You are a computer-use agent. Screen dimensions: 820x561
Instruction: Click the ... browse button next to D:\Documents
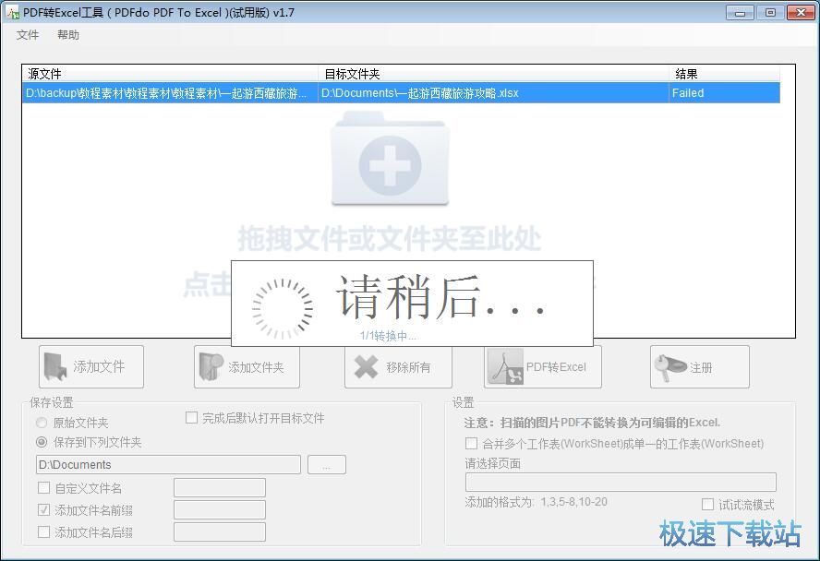[x=327, y=465]
